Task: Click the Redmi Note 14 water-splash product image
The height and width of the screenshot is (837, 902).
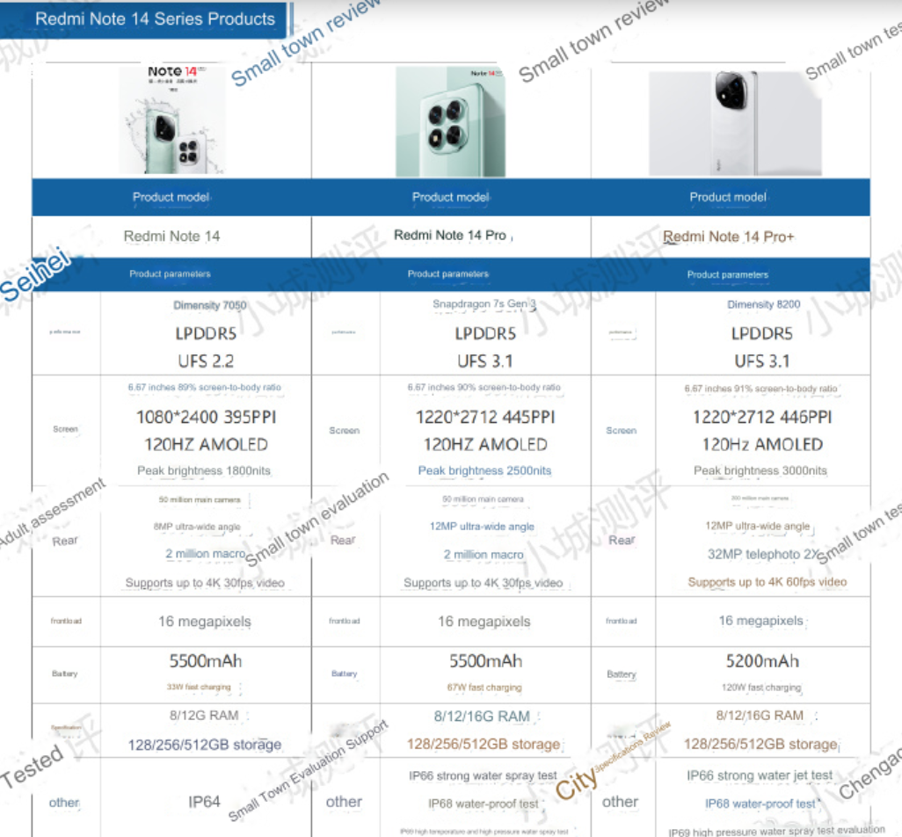Action: (x=171, y=120)
